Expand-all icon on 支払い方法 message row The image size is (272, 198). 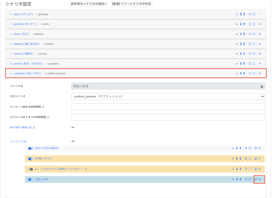(x=250, y=179)
